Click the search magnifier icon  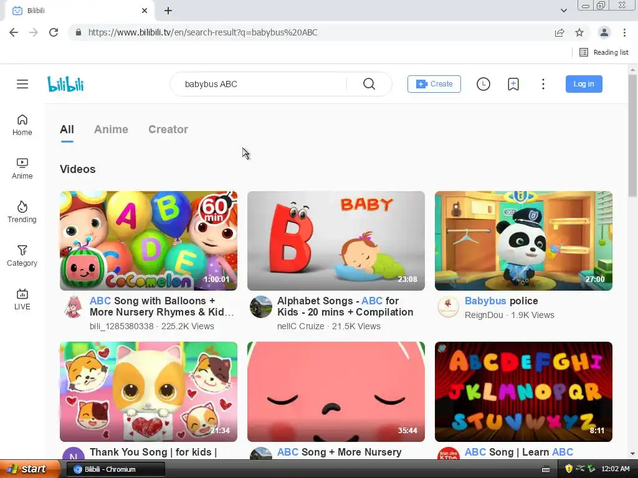pyautogui.click(x=369, y=84)
